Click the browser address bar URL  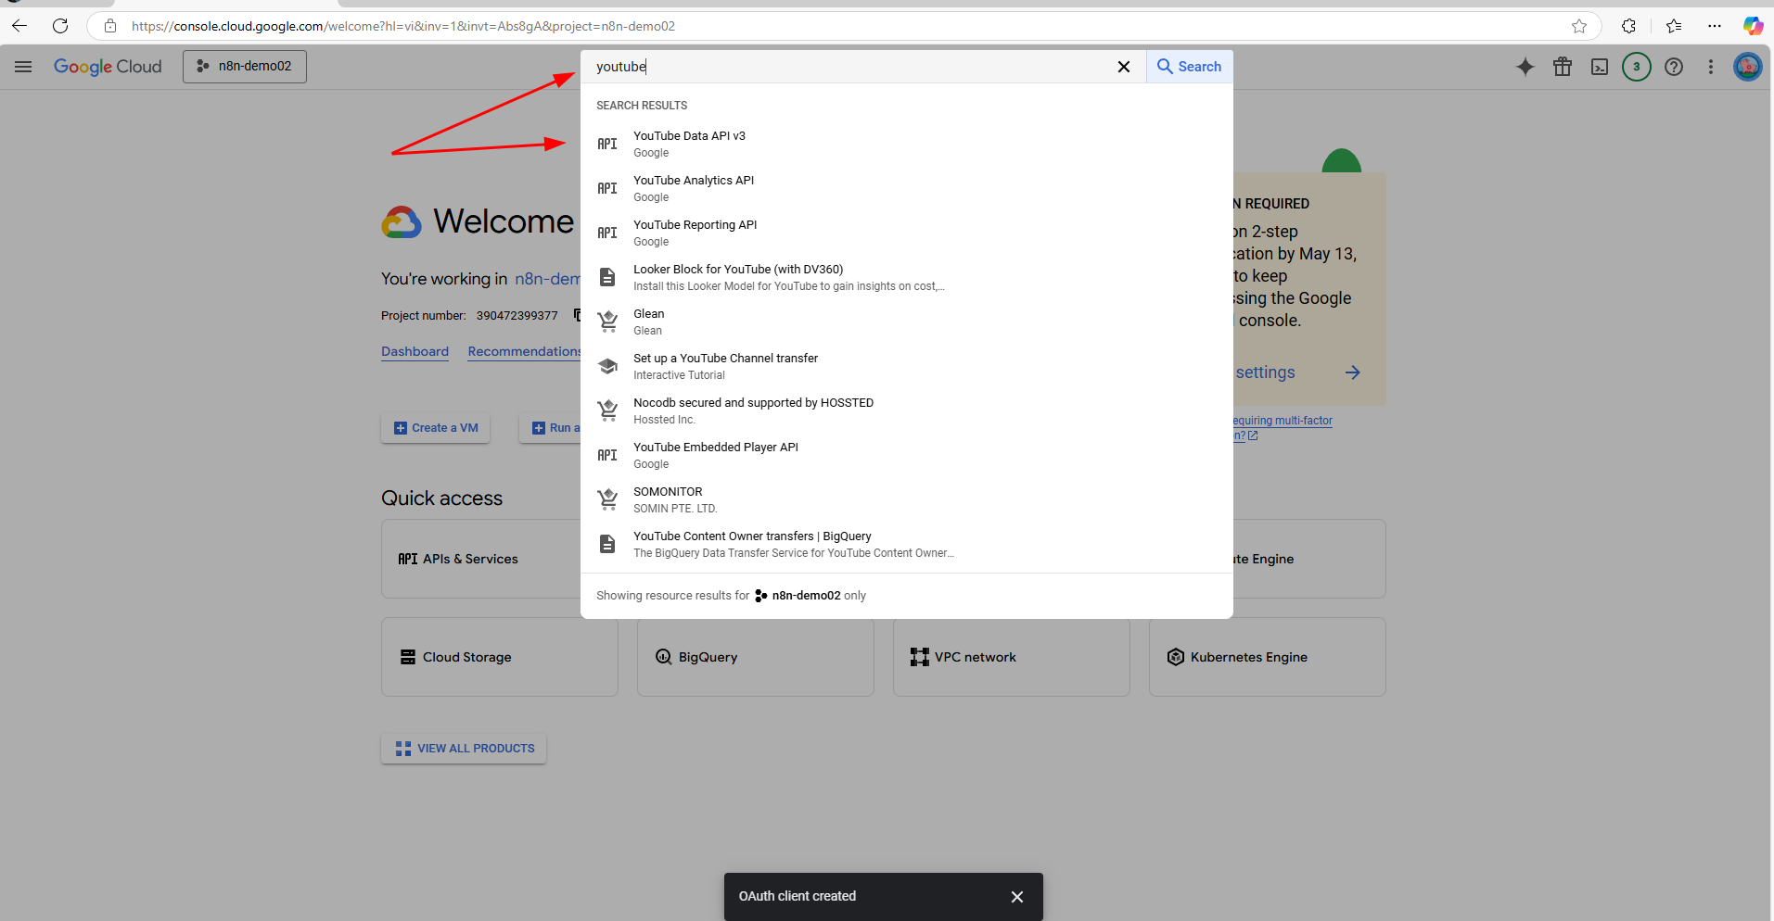tap(403, 26)
